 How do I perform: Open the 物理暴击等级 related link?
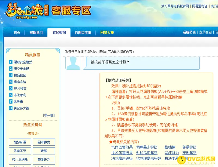(x=147, y=147)
